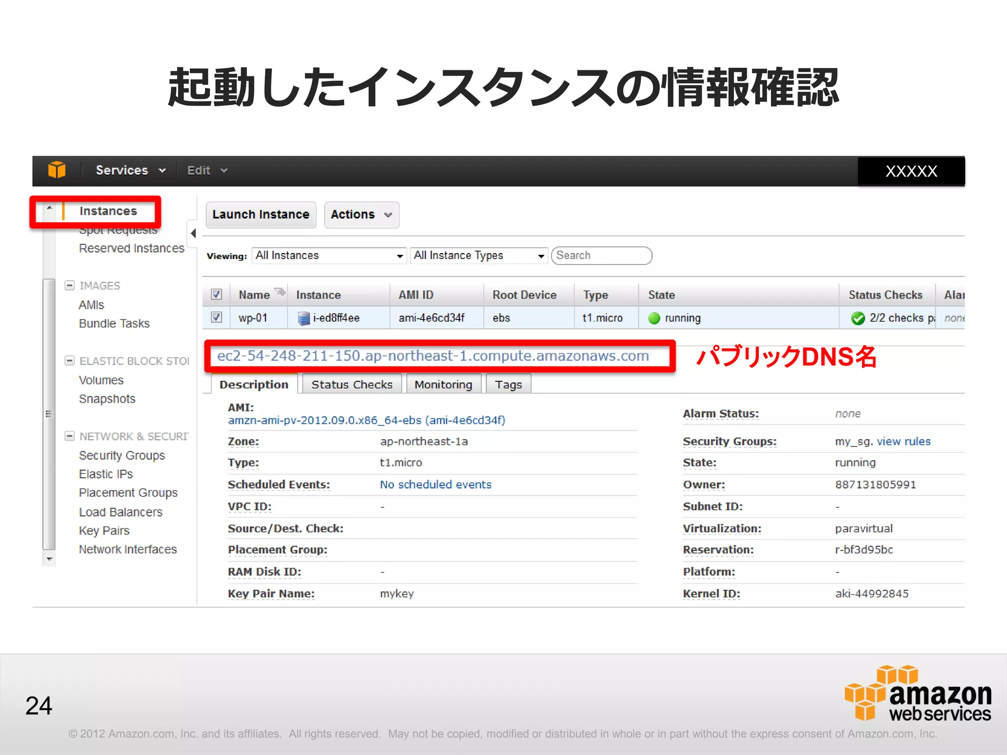Toggle the select-all checkbox in table header
Viewport: 1007px width, 755px height.
216,294
